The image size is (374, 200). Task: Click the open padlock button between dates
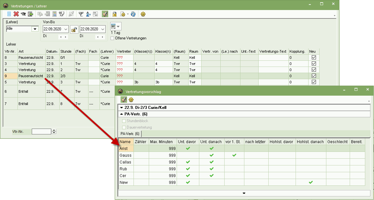(x=74, y=29)
